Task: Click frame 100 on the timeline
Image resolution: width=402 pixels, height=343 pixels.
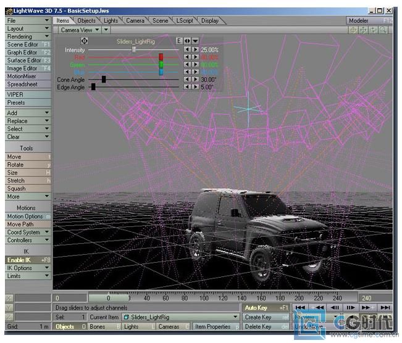Action: (204, 299)
